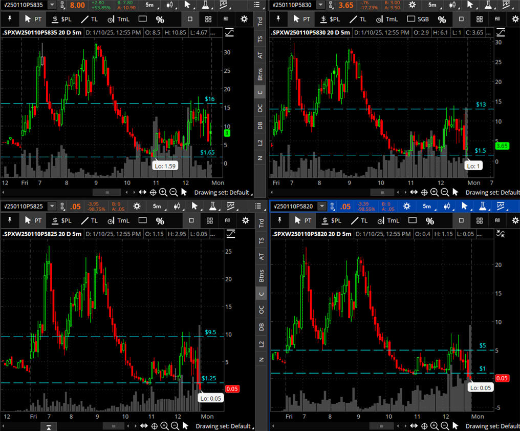This screenshot has width=520, height=431.
Task: Click the horizontal scrollbar under the P5835 chart
Action: (x=106, y=192)
